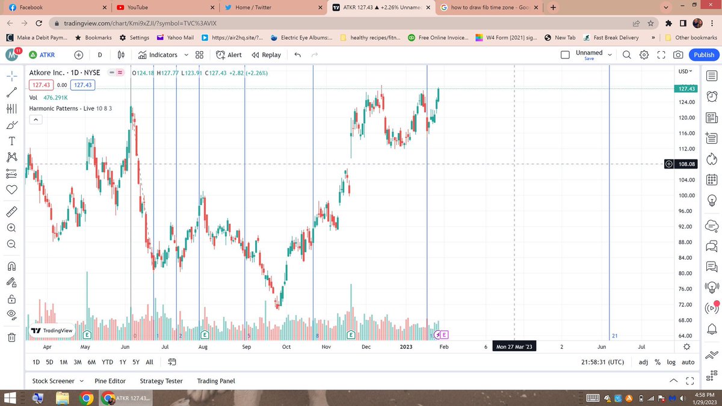This screenshot has width=722, height=406.
Task: Toggle the auto price scale
Action: click(x=688, y=362)
